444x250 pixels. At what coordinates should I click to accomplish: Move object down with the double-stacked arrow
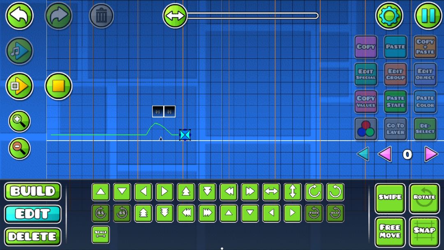(x=207, y=192)
